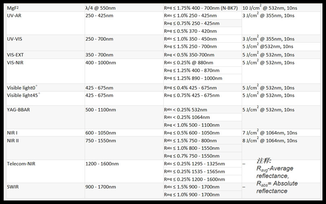The height and width of the screenshot is (204, 326).
Task: Click the NIR I coating name
Action: [x=13, y=132]
